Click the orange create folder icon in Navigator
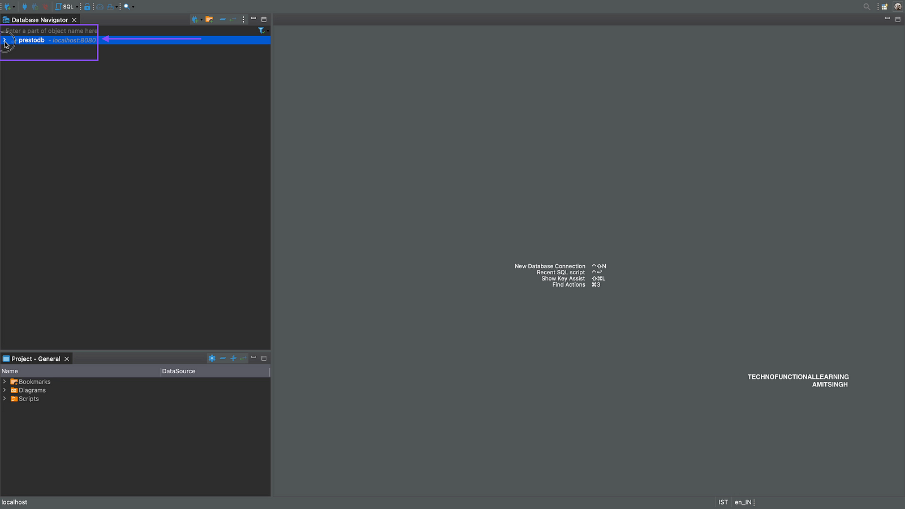This screenshot has height=509, width=905. (209, 19)
